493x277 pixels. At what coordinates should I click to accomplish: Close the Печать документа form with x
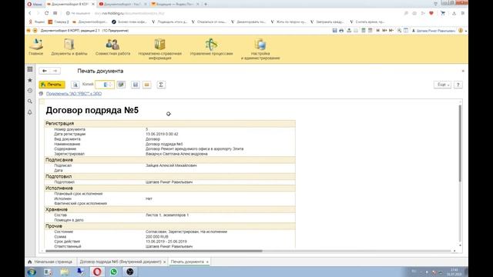pyautogui.click(x=463, y=71)
